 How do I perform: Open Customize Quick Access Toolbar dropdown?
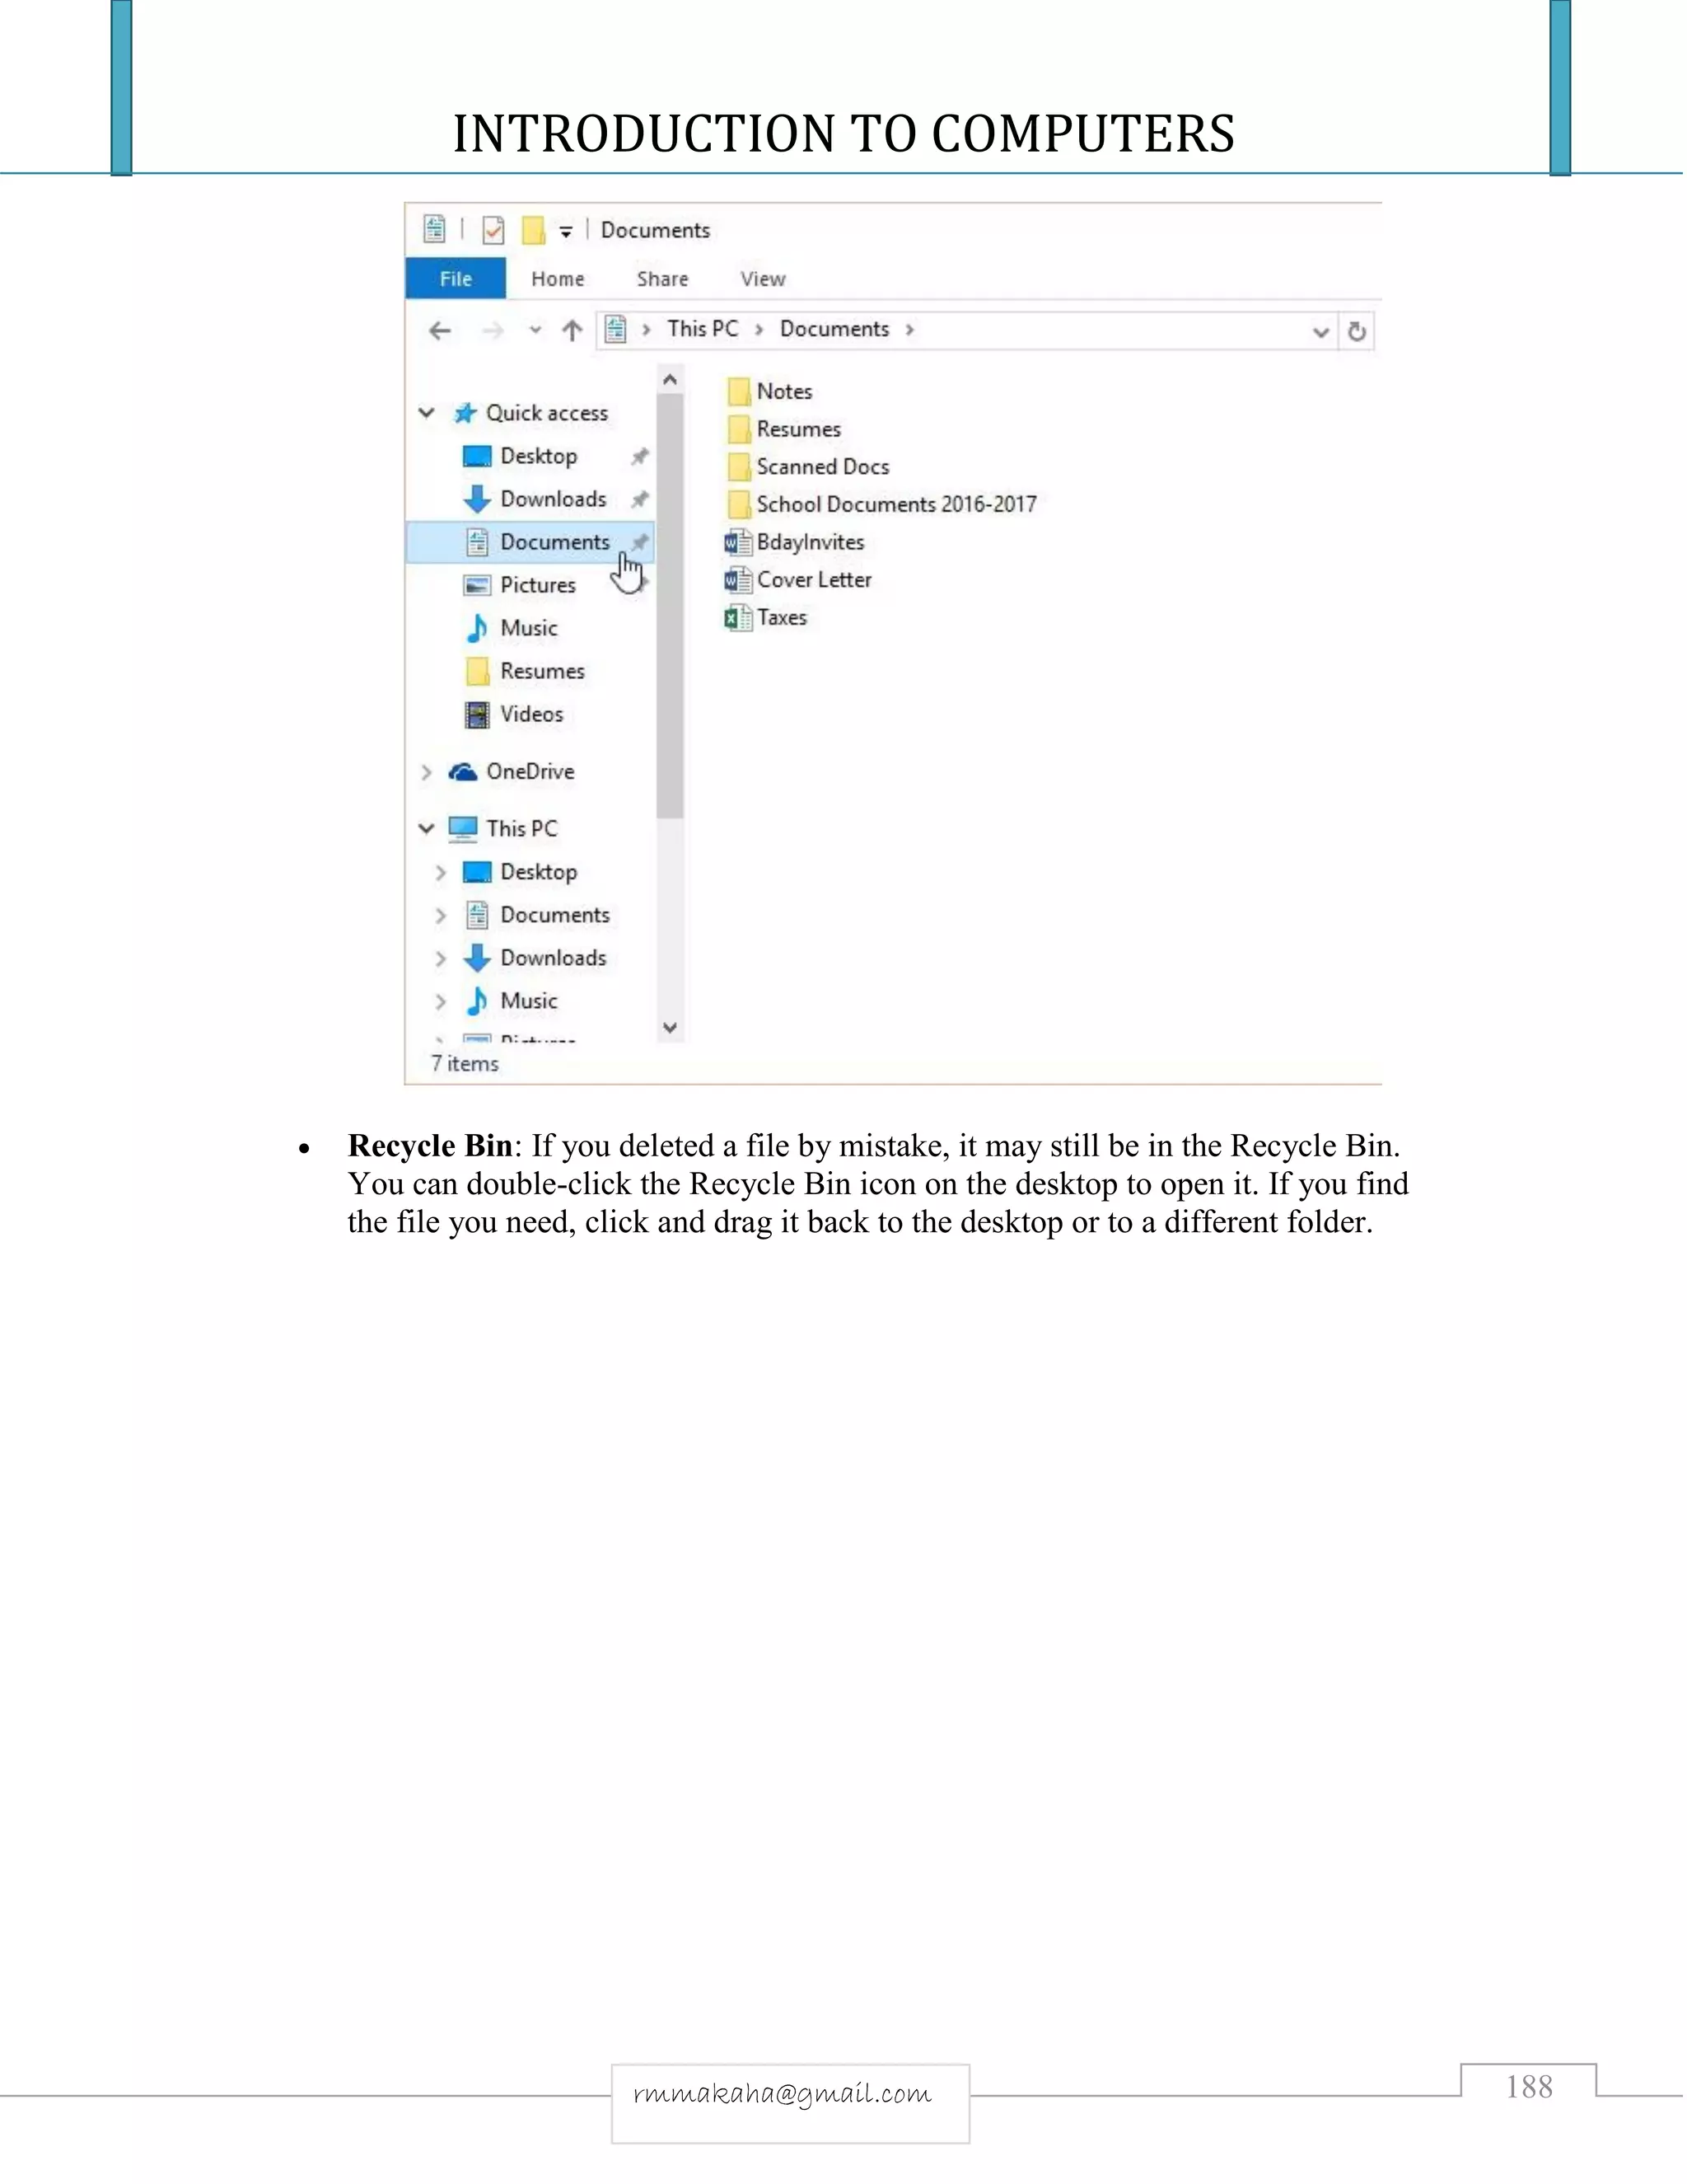pyautogui.click(x=566, y=232)
